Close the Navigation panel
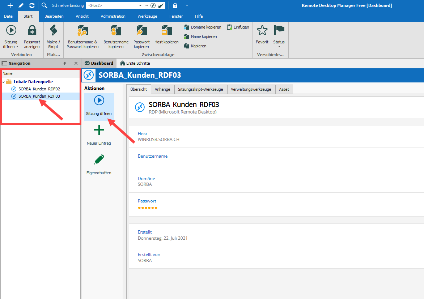This screenshot has height=299, width=424. [76, 63]
